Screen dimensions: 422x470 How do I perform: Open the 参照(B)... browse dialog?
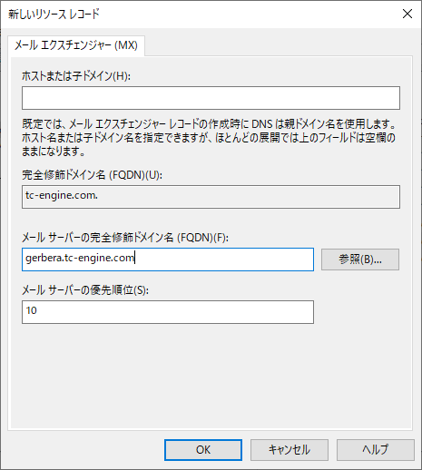pyautogui.click(x=360, y=259)
